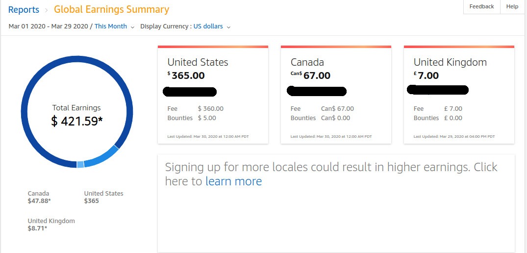Screen dimensions: 527x253
Task: Click the Reports breadcrumb link
Action: coord(24,9)
